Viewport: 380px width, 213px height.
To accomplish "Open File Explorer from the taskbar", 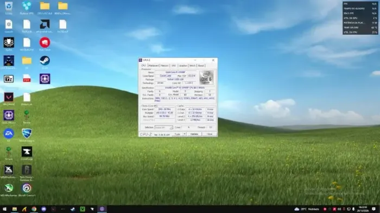I will click(x=15, y=209).
